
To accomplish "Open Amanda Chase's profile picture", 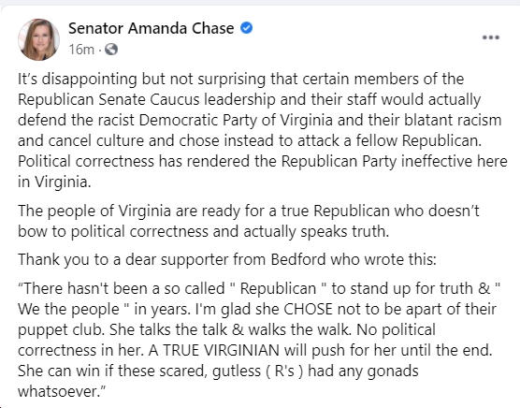I will [38, 39].
